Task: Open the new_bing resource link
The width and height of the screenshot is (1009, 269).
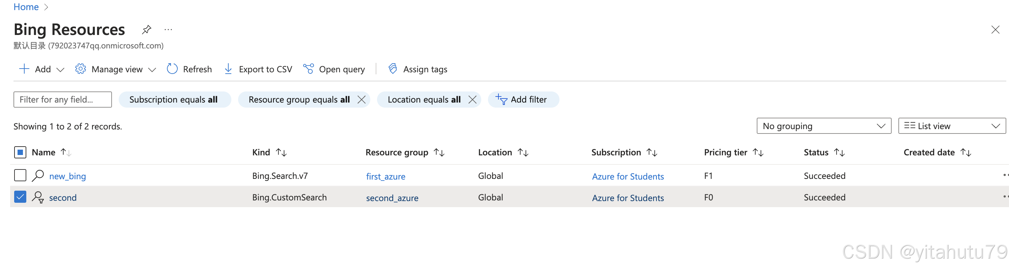Action: (x=67, y=176)
